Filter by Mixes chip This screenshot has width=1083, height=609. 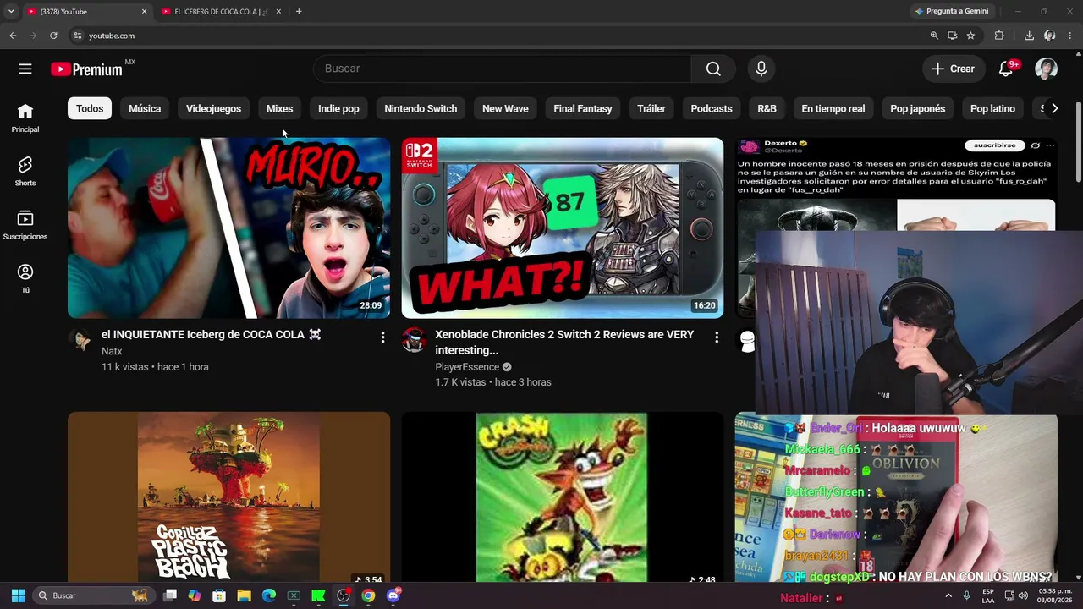click(x=279, y=108)
